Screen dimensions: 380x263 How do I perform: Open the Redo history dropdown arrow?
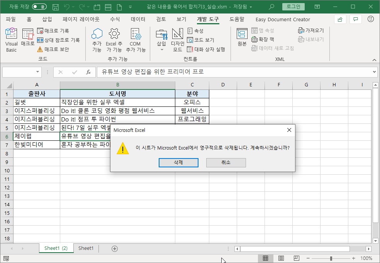click(88, 7)
